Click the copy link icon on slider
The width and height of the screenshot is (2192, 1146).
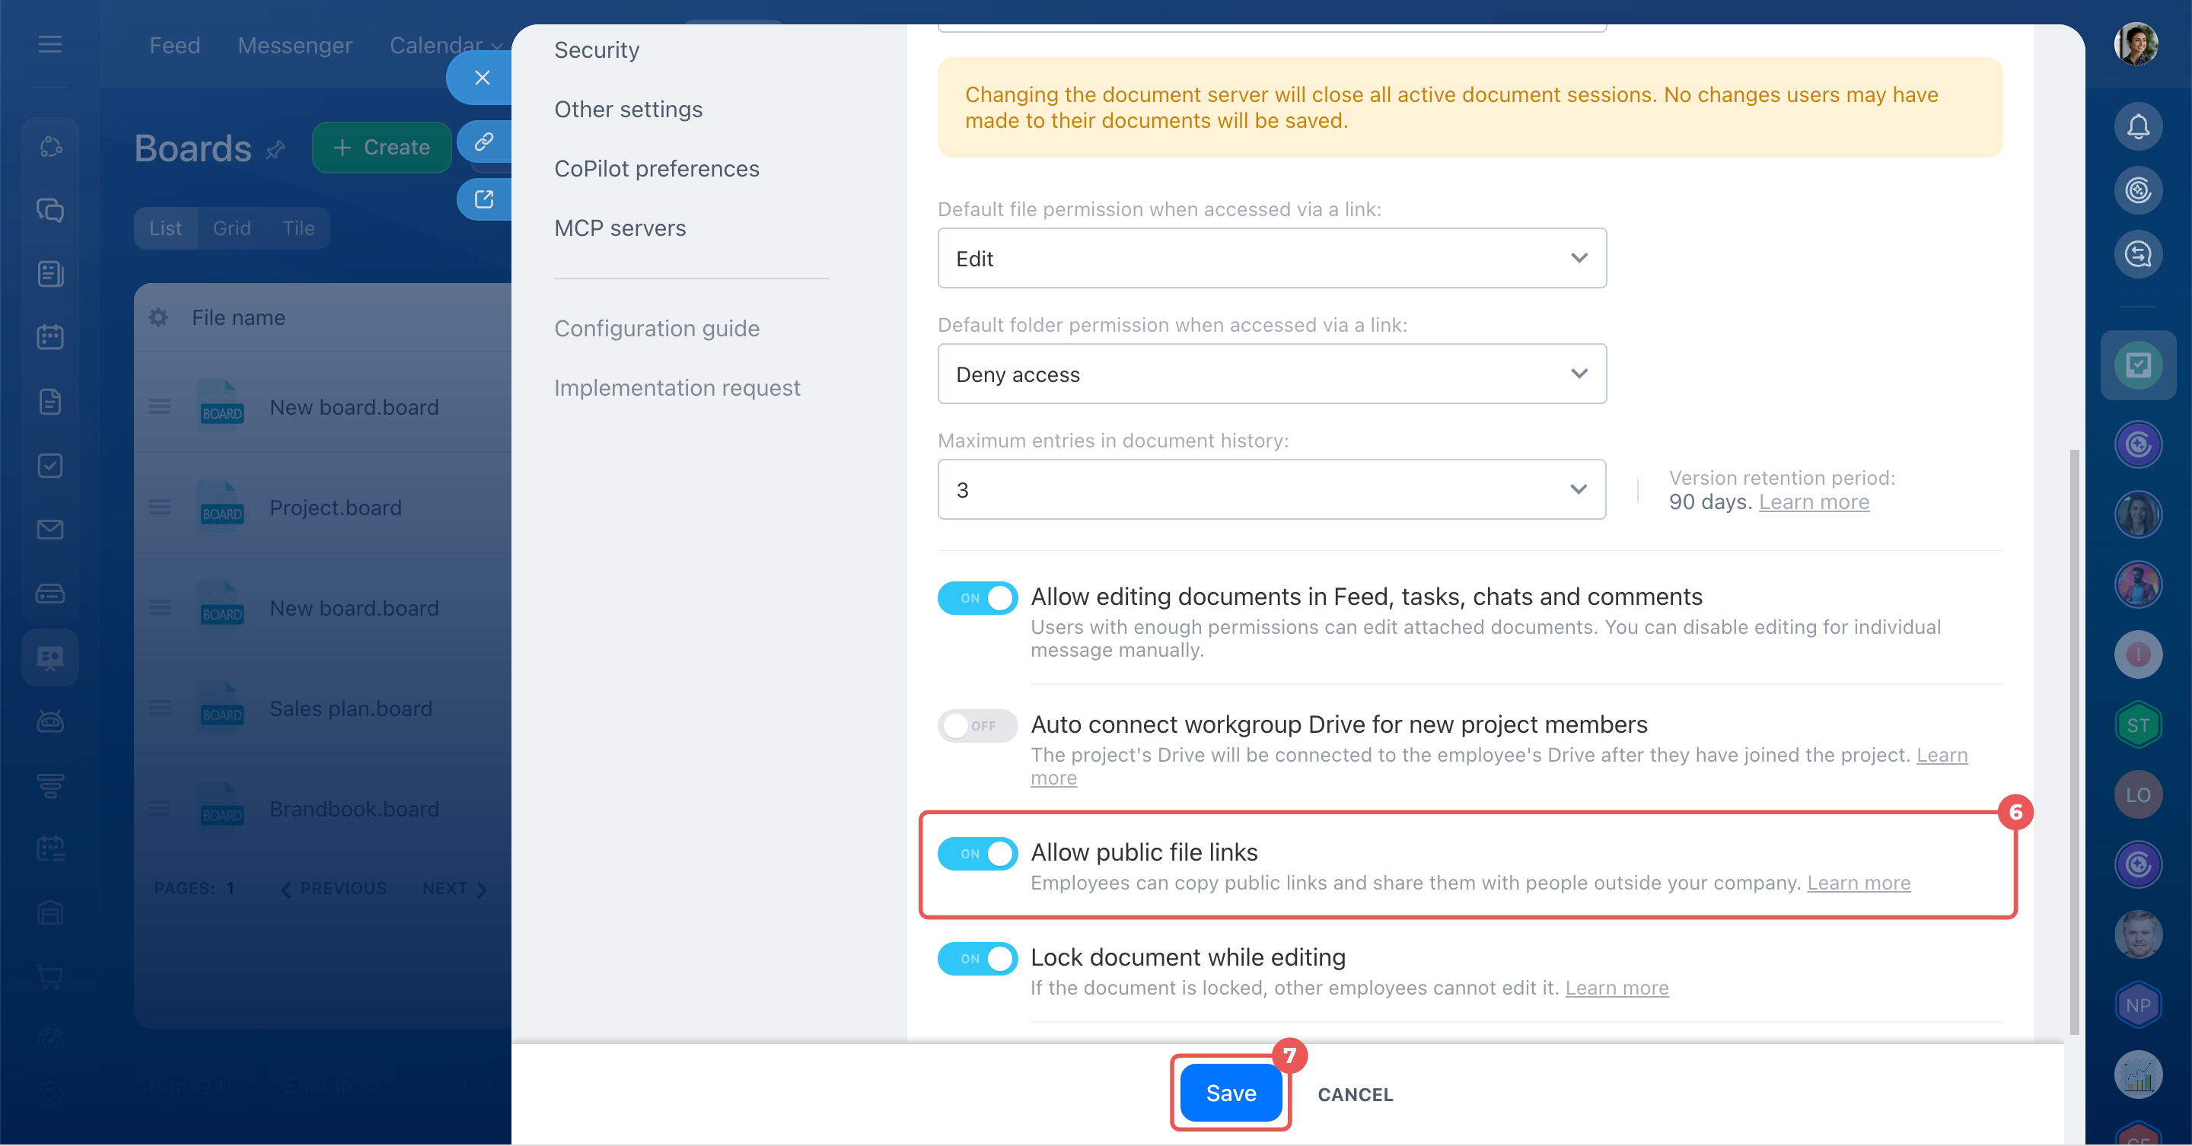point(483,142)
